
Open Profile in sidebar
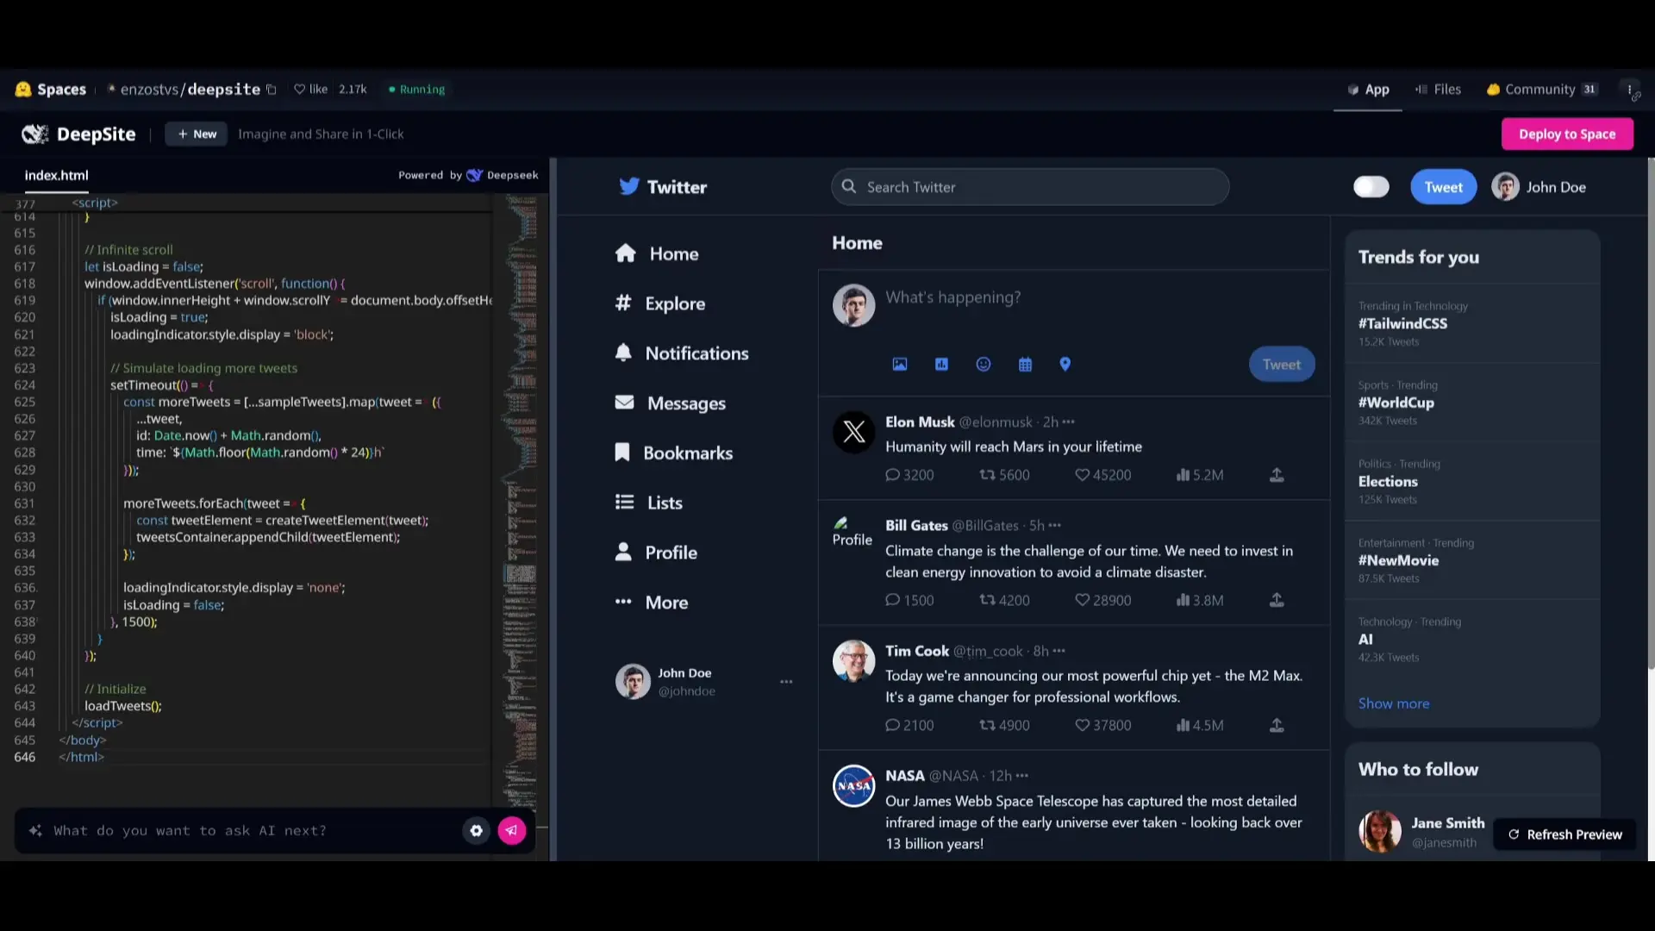pyautogui.click(x=656, y=553)
